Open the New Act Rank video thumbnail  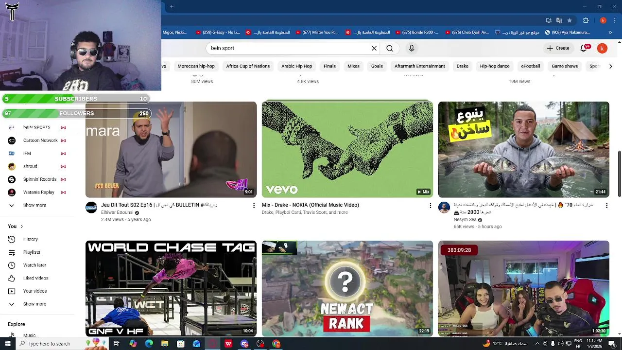point(347,288)
